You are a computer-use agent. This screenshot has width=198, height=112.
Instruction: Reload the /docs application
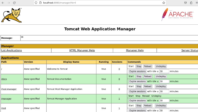pyautogui.click(x=148, y=76)
